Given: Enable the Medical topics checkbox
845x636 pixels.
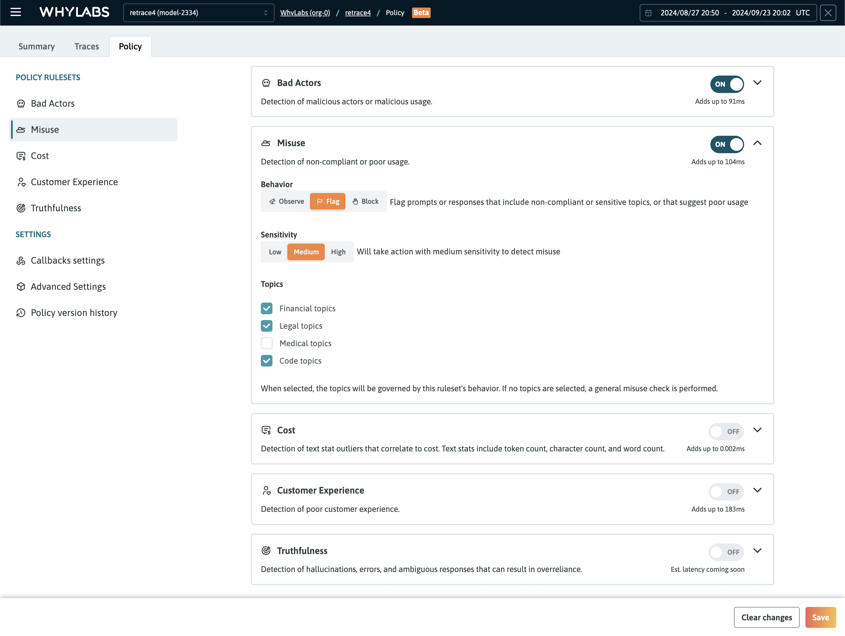Looking at the screenshot, I should pyautogui.click(x=267, y=343).
